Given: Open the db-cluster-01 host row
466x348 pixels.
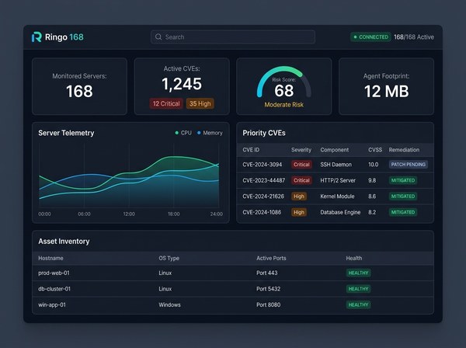Looking at the screenshot, I should point(233,289).
